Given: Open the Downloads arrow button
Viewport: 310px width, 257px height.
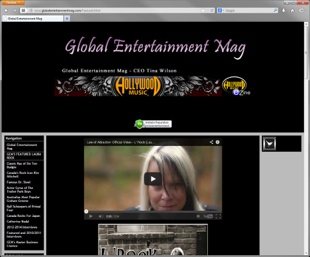Looking at the screenshot, I should point(284,10).
